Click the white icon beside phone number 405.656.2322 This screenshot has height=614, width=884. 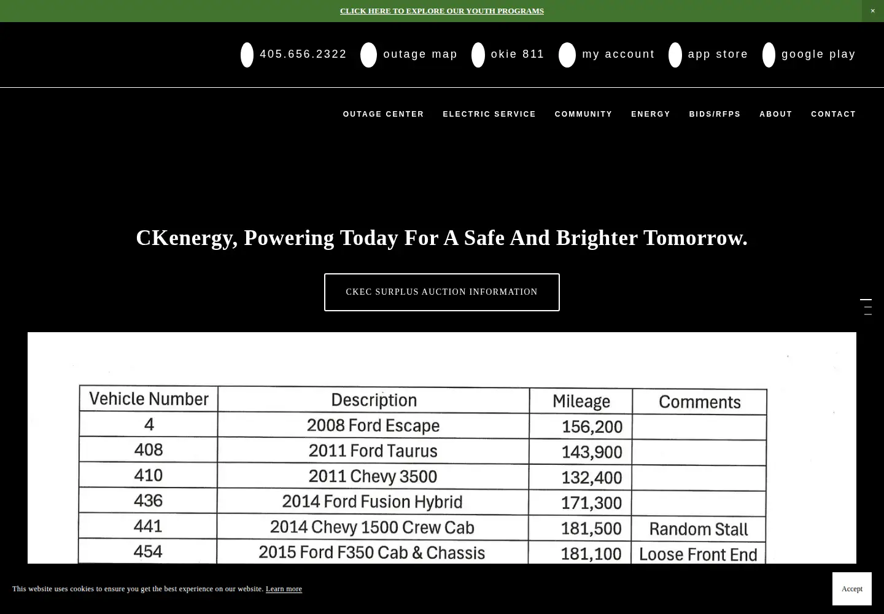(x=247, y=55)
